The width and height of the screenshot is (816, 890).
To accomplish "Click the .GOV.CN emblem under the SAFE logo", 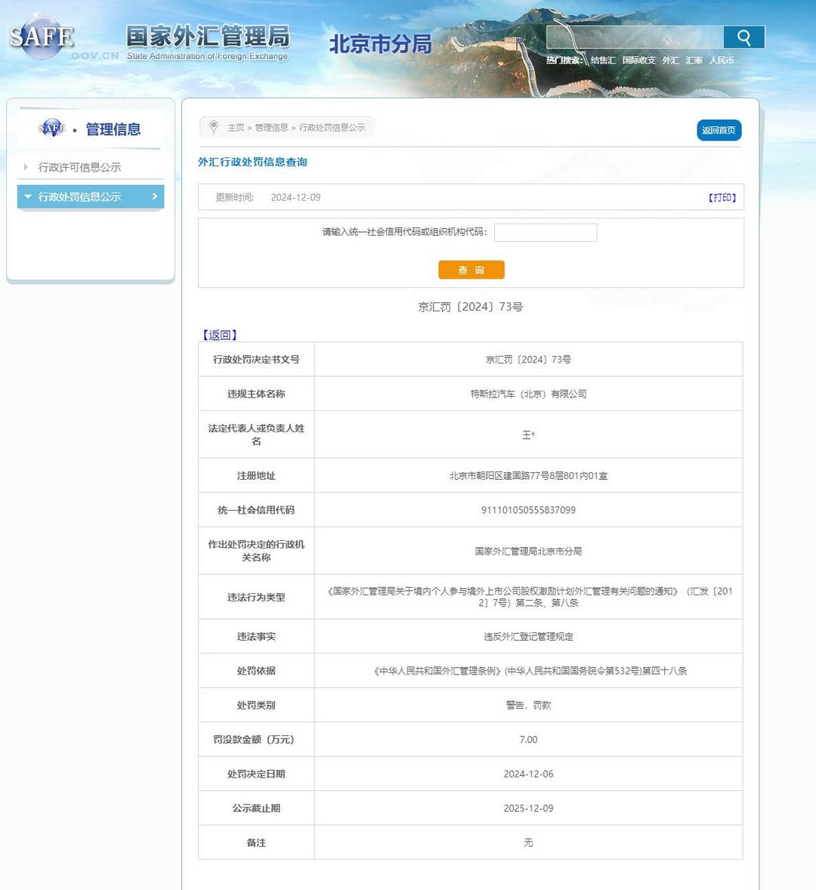I will (94, 54).
